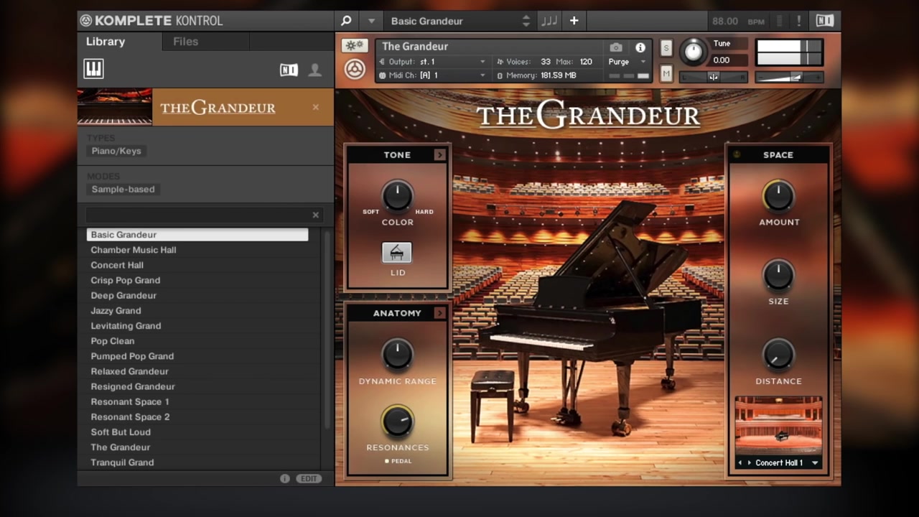Screen dimensions: 919x517
Task: Click the magnifier browser search icon
Action: click(x=346, y=21)
